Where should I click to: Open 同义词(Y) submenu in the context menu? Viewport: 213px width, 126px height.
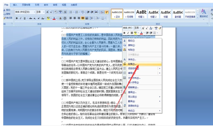[x=142, y=97]
